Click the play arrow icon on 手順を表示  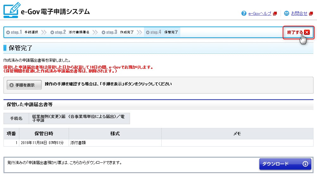[12, 85]
